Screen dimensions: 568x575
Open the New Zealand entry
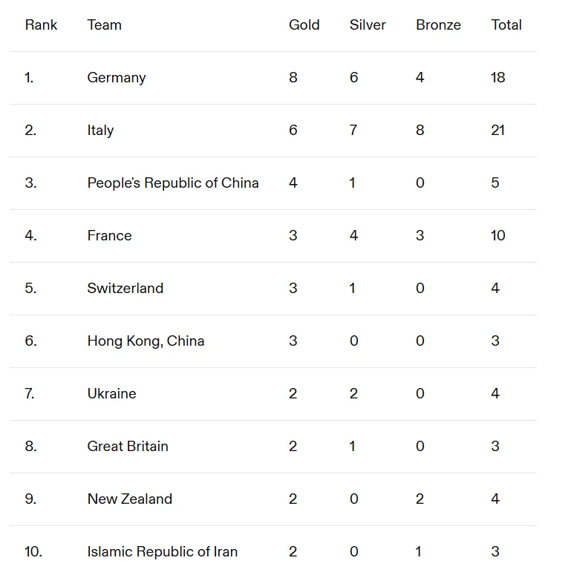pyautogui.click(x=129, y=499)
